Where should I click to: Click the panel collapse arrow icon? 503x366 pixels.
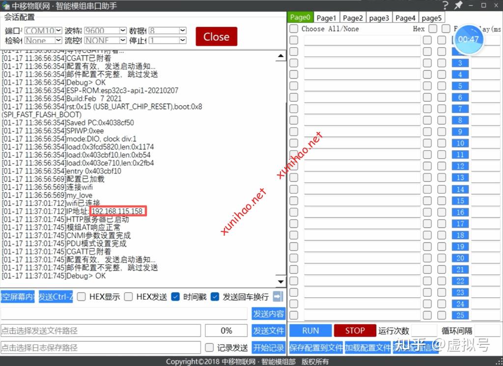(x=278, y=296)
